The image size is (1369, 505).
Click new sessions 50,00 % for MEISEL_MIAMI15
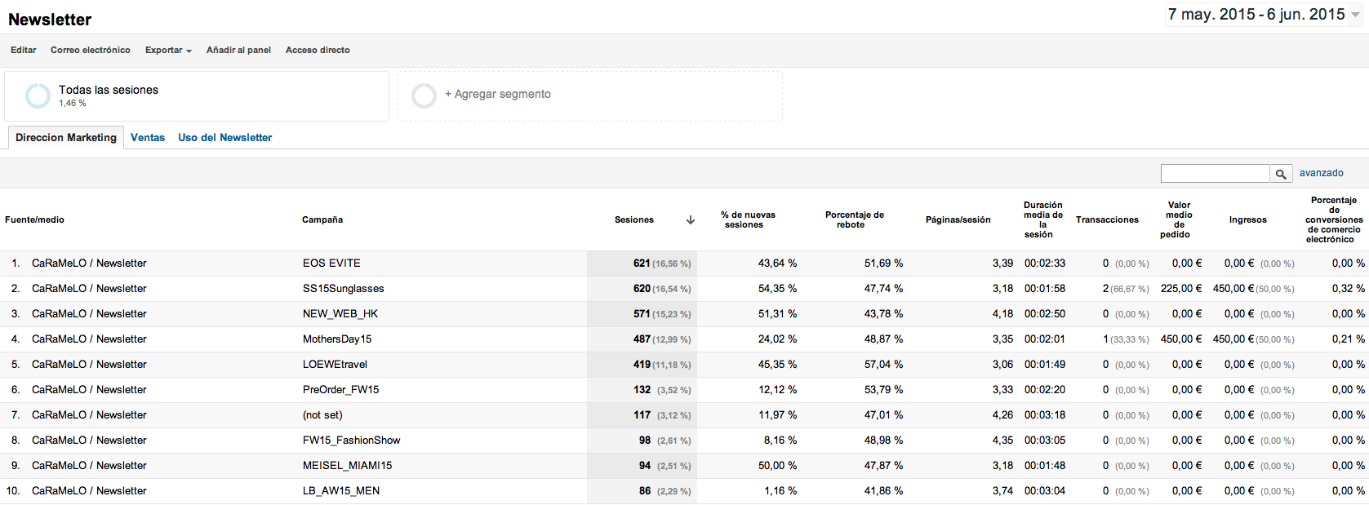777,466
